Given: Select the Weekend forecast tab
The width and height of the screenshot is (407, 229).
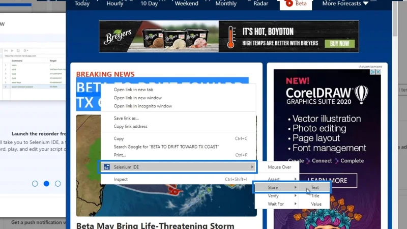Looking at the screenshot, I should pyautogui.click(x=186, y=4).
